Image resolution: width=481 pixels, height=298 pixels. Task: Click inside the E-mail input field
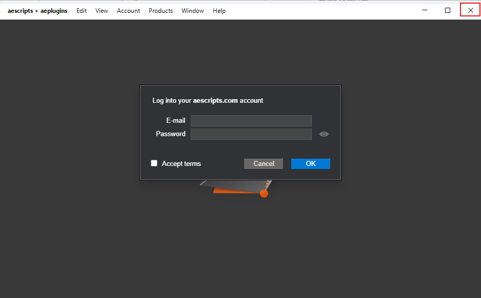pyautogui.click(x=251, y=120)
